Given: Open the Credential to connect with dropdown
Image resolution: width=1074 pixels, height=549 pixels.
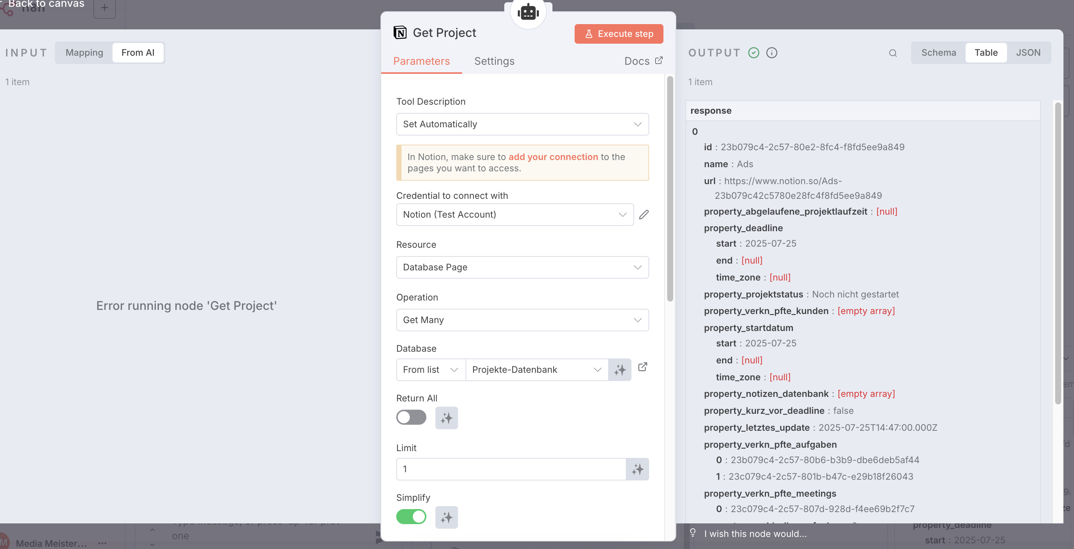Looking at the screenshot, I should click(515, 214).
